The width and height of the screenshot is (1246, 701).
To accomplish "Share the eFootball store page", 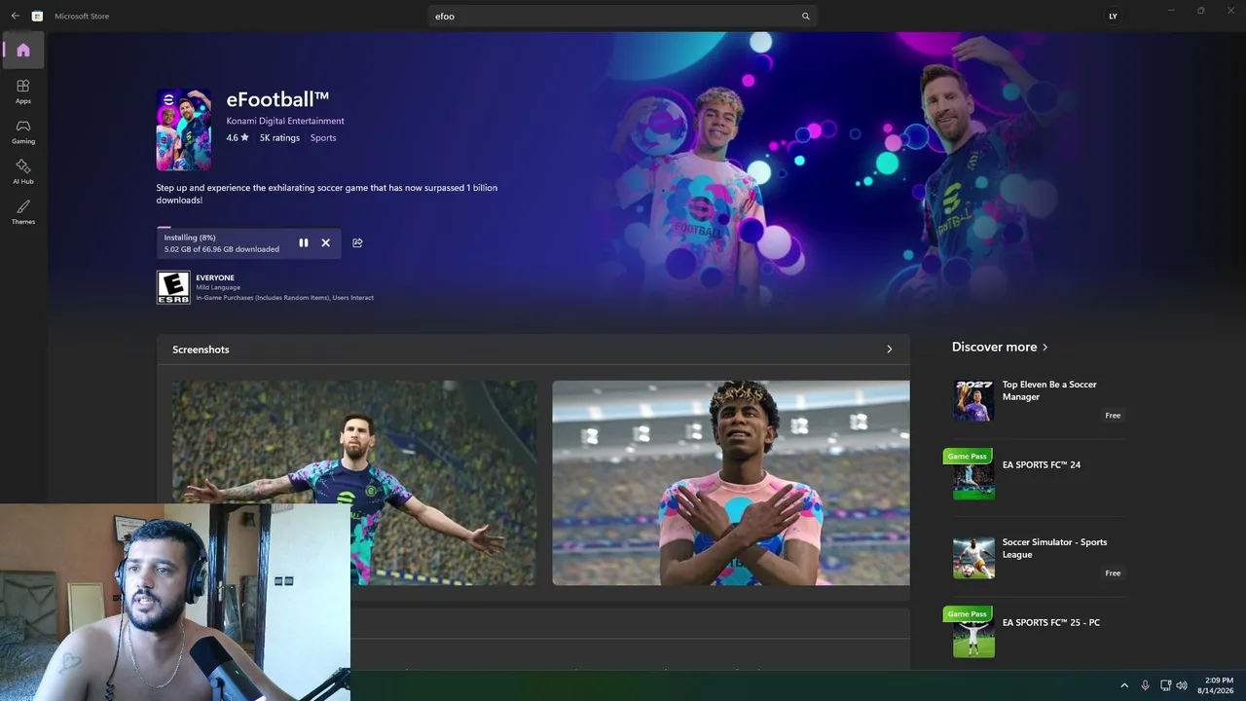I will coord(357,242).
